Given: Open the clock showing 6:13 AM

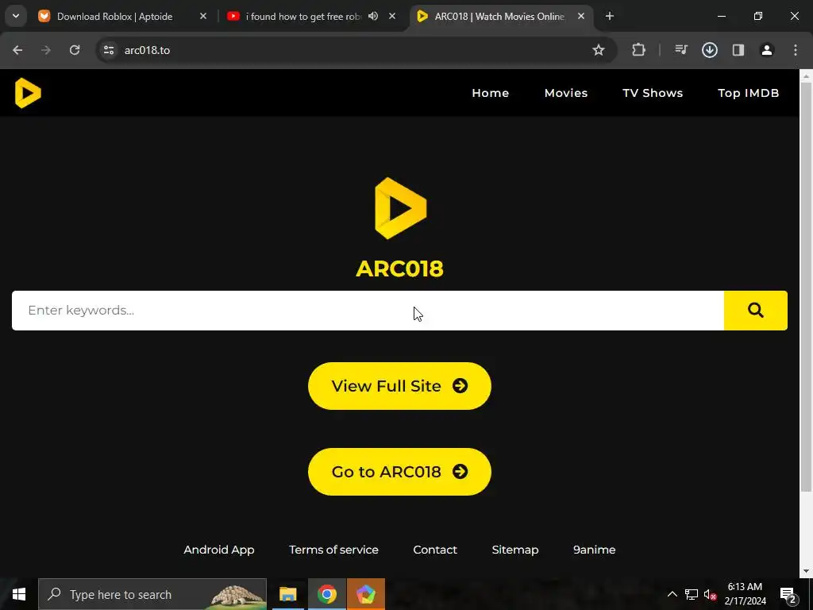Looking at the screenshot, I should 745,594.
